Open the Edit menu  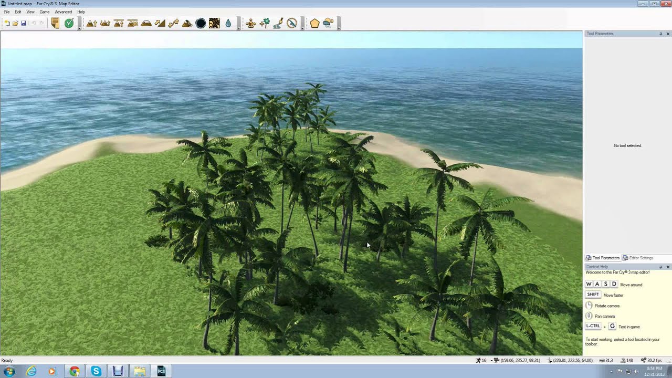coord(18,12)
